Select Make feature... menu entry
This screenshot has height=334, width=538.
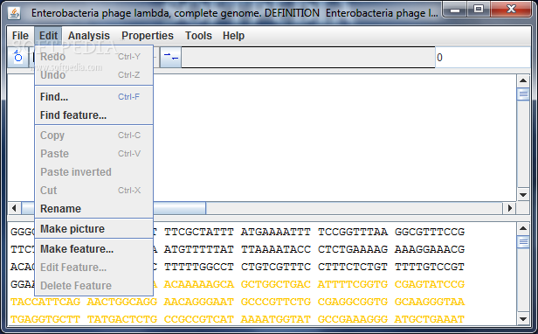click(93, 249)
